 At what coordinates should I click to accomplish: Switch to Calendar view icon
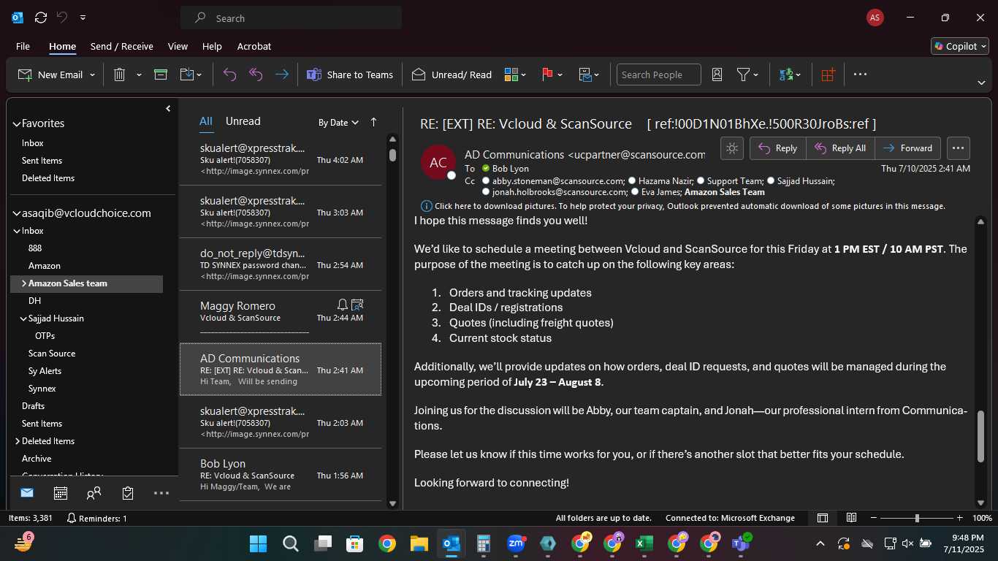(61, 493)
